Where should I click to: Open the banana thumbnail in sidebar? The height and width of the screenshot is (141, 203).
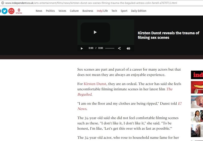(197, 87)
